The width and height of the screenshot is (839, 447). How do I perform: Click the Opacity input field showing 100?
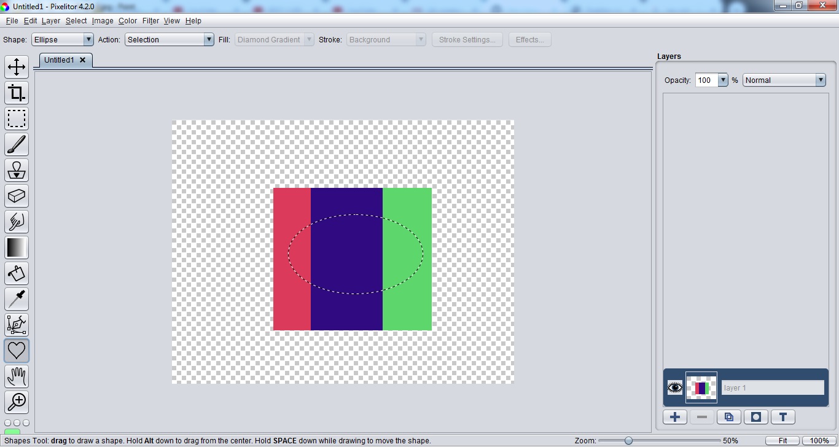(x=706, y=80)
